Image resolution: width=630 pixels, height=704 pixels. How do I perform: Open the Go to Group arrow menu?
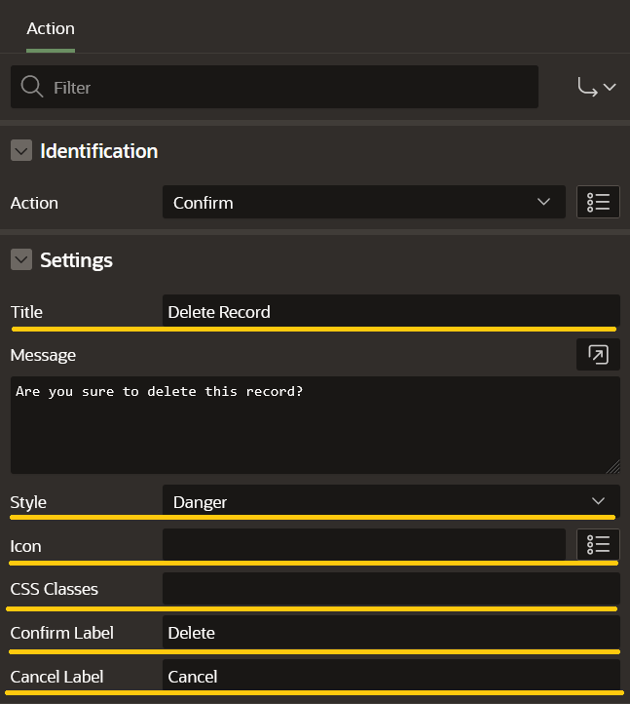click(597, 87)
